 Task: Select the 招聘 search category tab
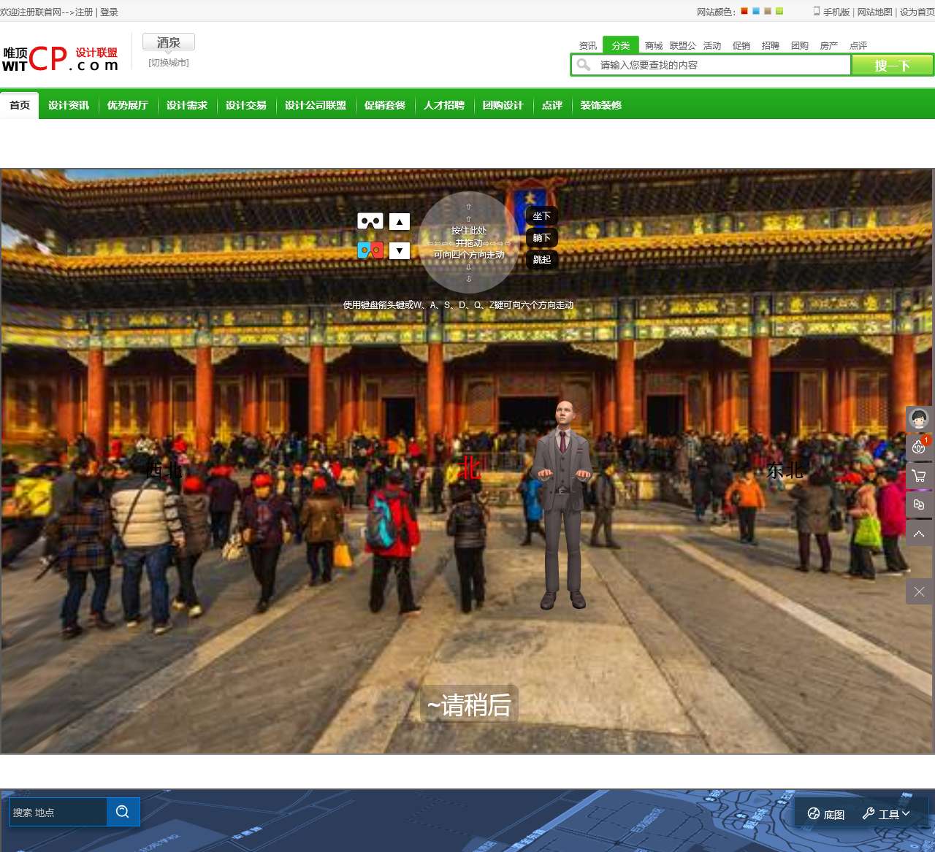tap(771, 45)
